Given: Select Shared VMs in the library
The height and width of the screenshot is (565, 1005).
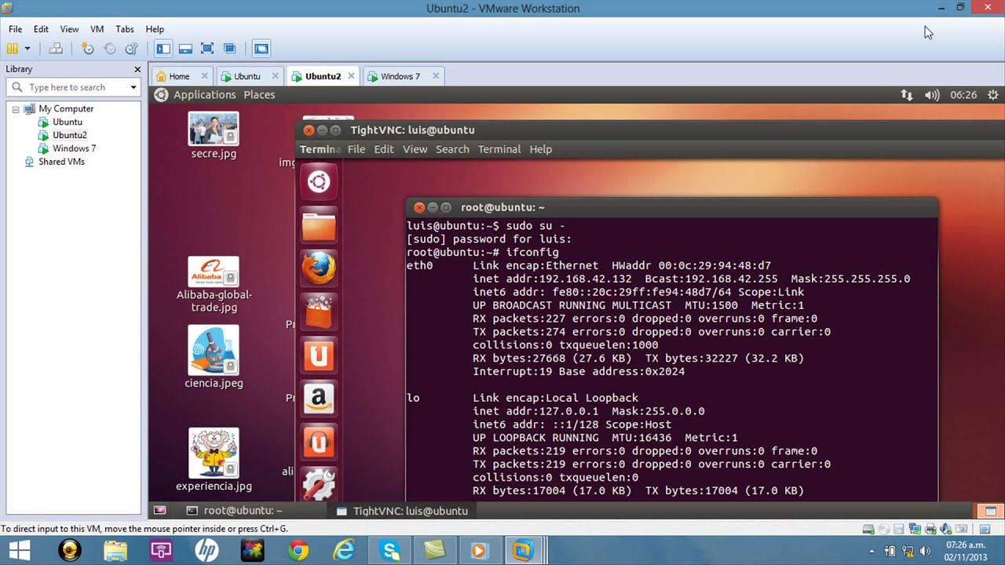Looking at the screenshot, I should point(61,162).
